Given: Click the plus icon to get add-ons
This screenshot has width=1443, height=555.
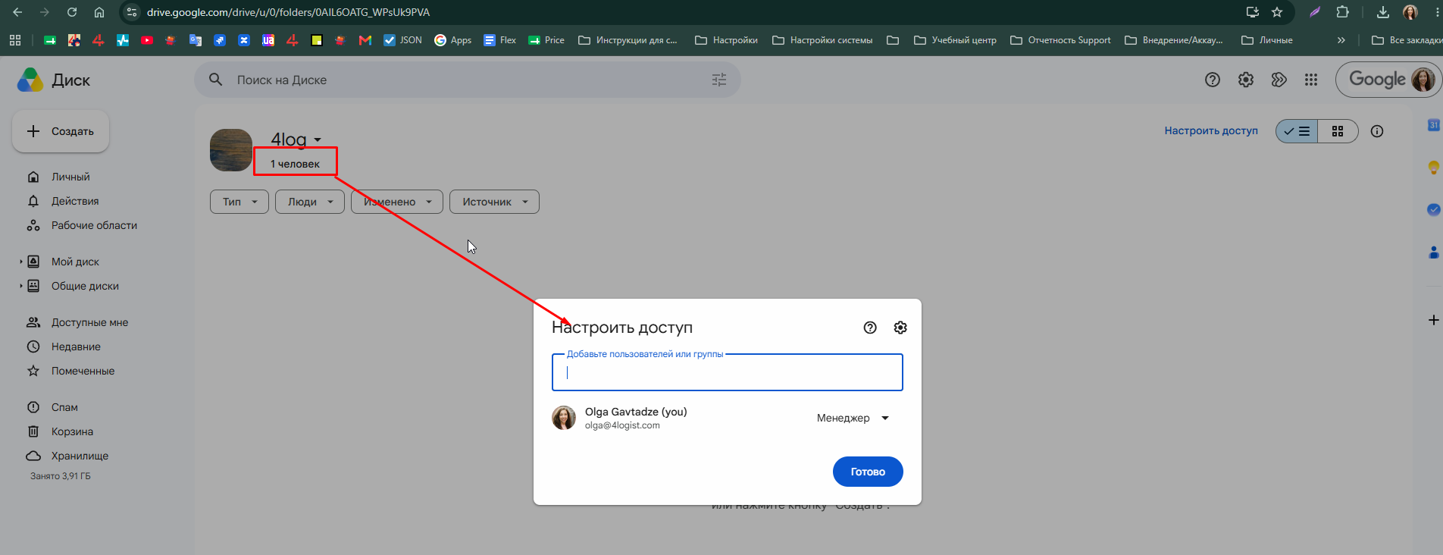Looking at the screenshot, I should tap(1433, 320).
